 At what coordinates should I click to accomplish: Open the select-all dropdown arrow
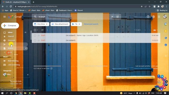tap(37, 30)
